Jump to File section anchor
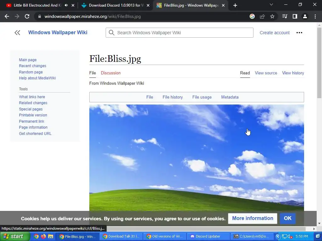322x241 pixels. point(149,97)
